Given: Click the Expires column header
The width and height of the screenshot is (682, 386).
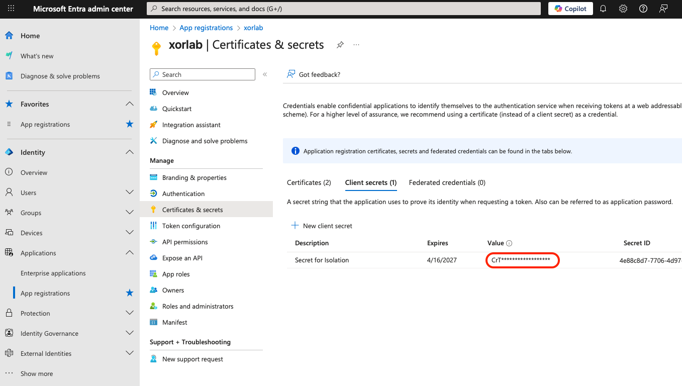Looking at the screenshot, I should (437, 243).
